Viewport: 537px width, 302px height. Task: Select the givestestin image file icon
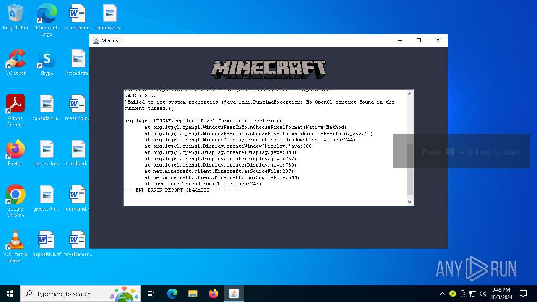click(47, 198)
